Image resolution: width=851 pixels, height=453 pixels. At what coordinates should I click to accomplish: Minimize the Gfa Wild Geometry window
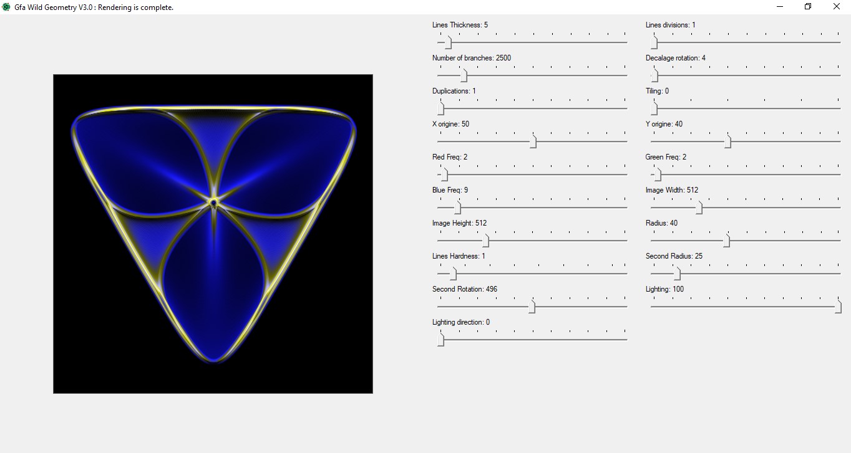pyautogui.click(x=780, y=7)
